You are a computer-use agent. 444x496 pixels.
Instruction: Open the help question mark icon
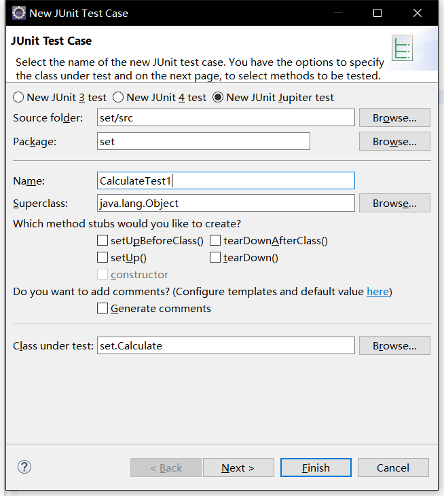[x=24, y=467]
